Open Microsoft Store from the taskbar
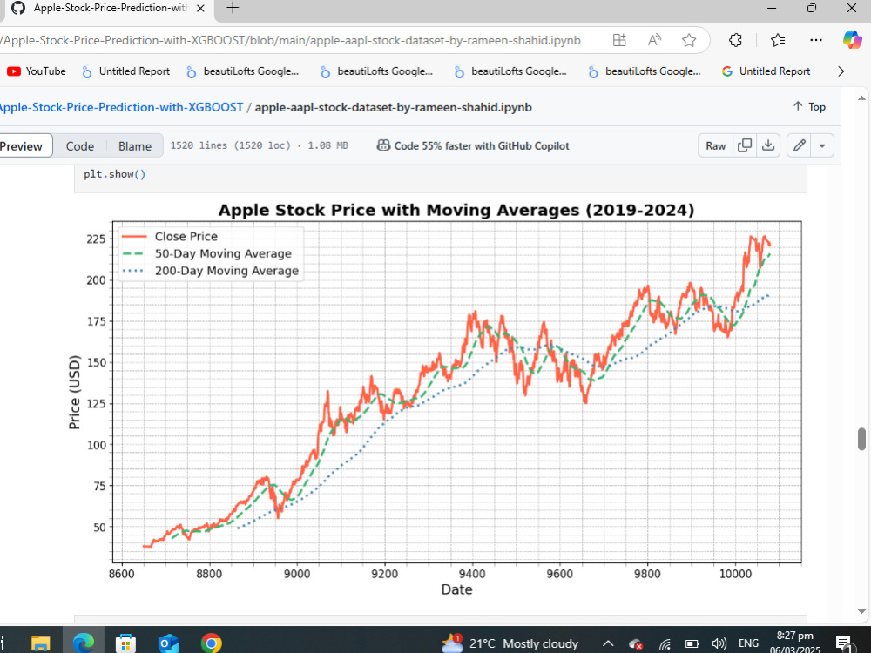The width and height of the screenshot is (871, 653). pos(125,643)
